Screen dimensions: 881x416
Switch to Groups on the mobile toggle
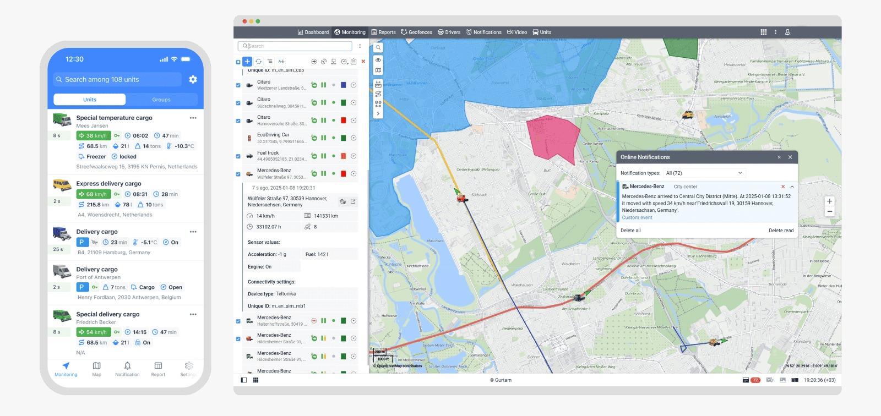tap(161, 100)
